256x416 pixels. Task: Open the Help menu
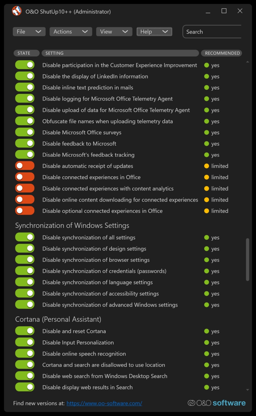pyautogui.click(x=154, y=31)
